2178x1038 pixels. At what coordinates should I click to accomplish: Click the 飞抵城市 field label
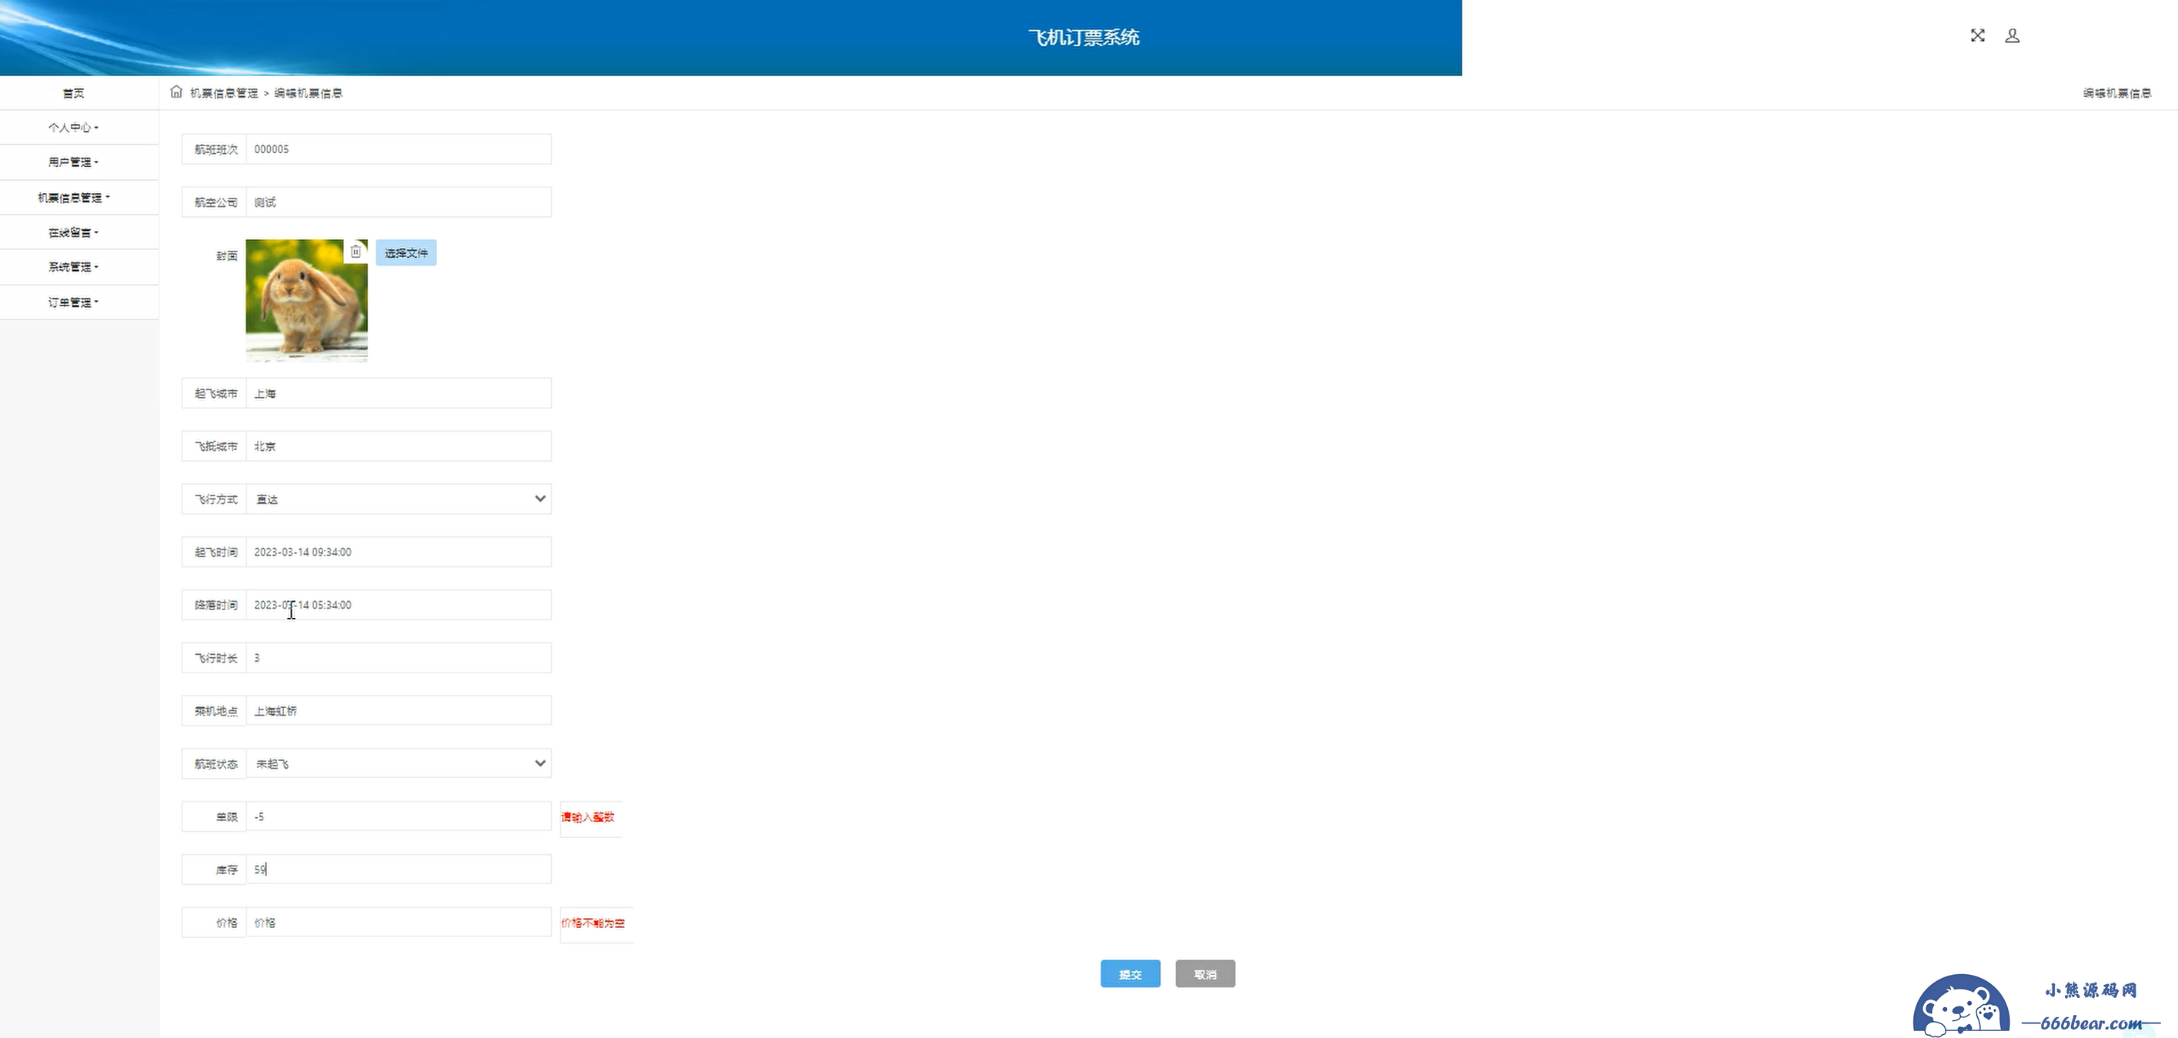(215, 446)
